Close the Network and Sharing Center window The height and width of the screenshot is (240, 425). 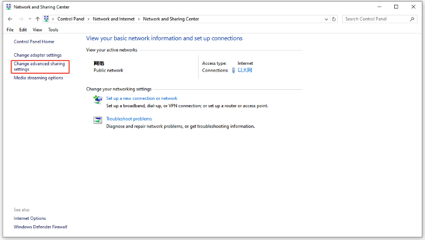point(413,7)
